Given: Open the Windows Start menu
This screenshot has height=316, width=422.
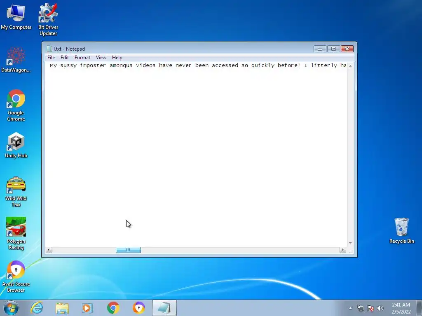Looking at the screenshot, I should (x=11, y=308).
